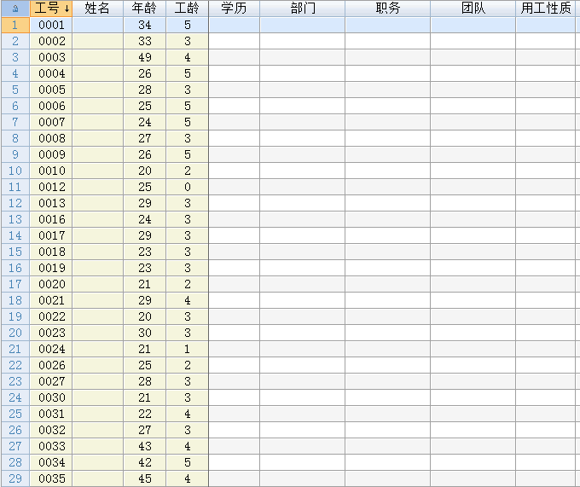Click 部门 cell in row 0001
Viewport: 580px width, 487px height.
(303, 25)
